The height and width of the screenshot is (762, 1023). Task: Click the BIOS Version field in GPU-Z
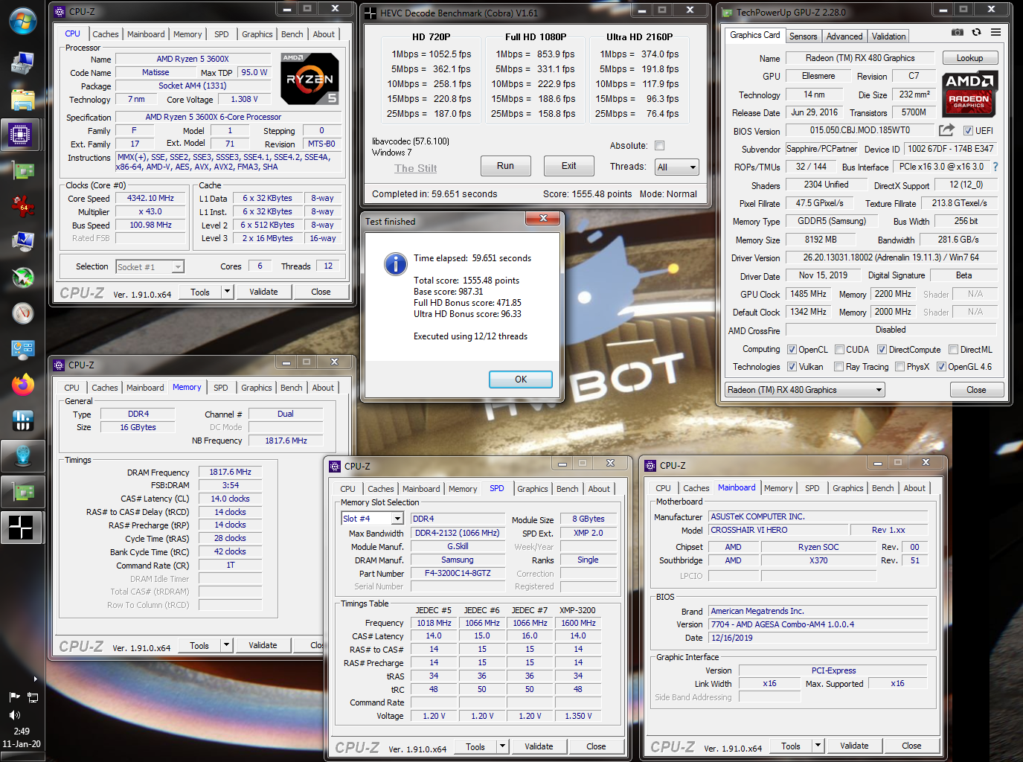point(859,130)
